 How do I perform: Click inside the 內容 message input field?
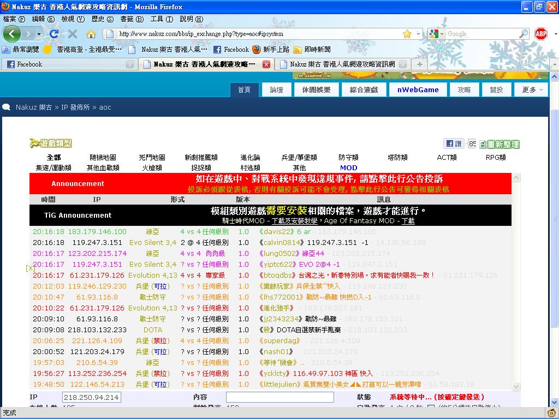pos(279,397)
